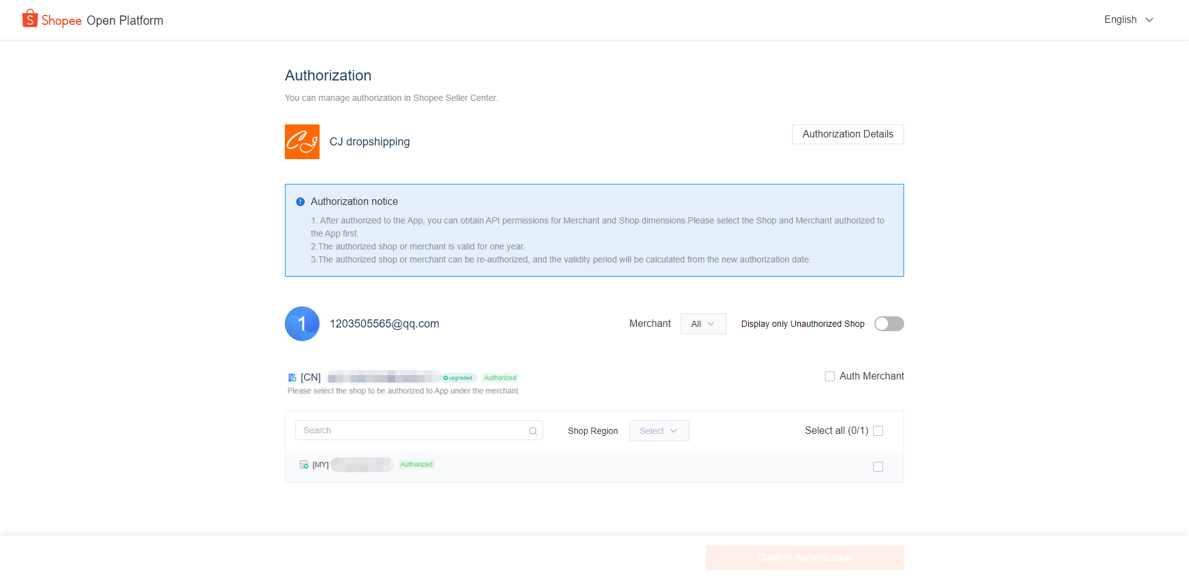Viewport: 1189px width, 580px height.
Task: Check the Auth Merchant checkbox
Action: pos(830,376)
